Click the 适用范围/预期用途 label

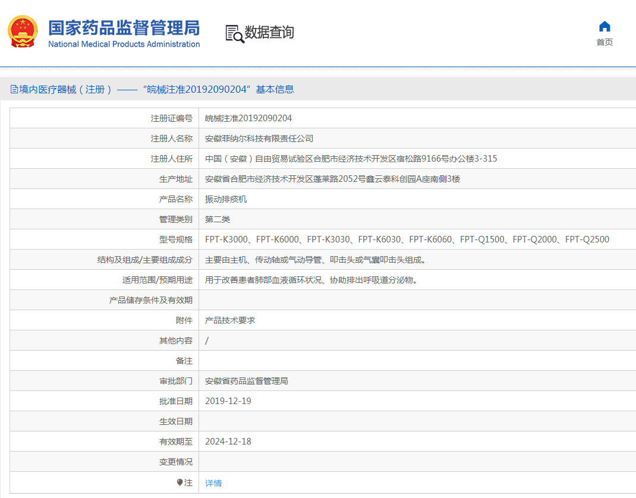click(x=158, y=280)
